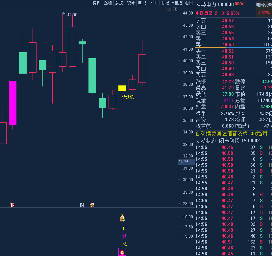This screenshot has width=272, height=256.
Task: Click the red R icon in magenta box
Action: coord(122,252)
